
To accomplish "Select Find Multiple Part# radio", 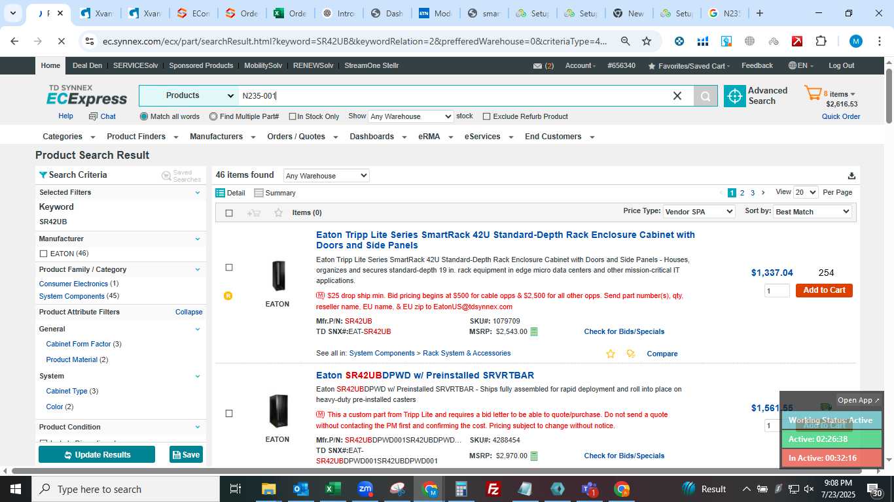I will [213, 116].
